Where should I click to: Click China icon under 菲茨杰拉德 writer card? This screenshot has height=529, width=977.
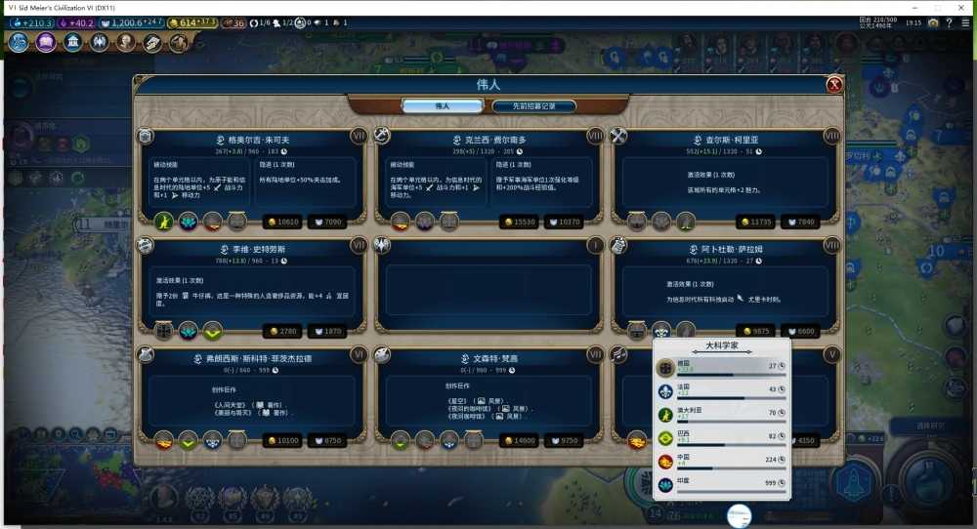coord(164,440)
